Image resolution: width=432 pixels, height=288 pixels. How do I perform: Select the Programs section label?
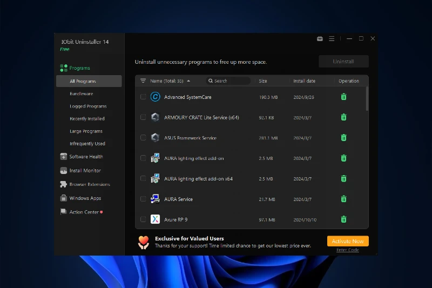click(x=79, y=68)
